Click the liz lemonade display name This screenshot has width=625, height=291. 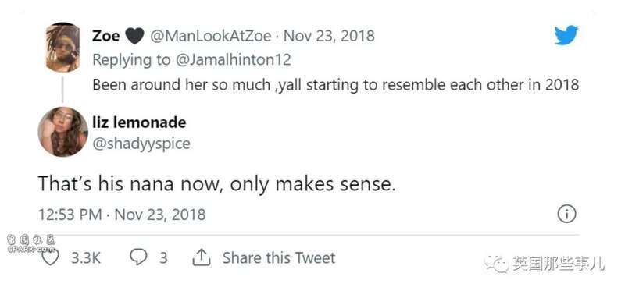click(139, 122)
